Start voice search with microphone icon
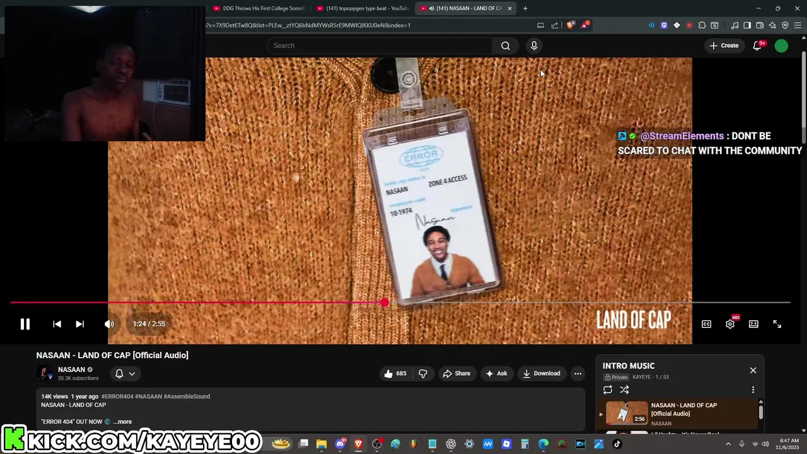 [534, 45]
